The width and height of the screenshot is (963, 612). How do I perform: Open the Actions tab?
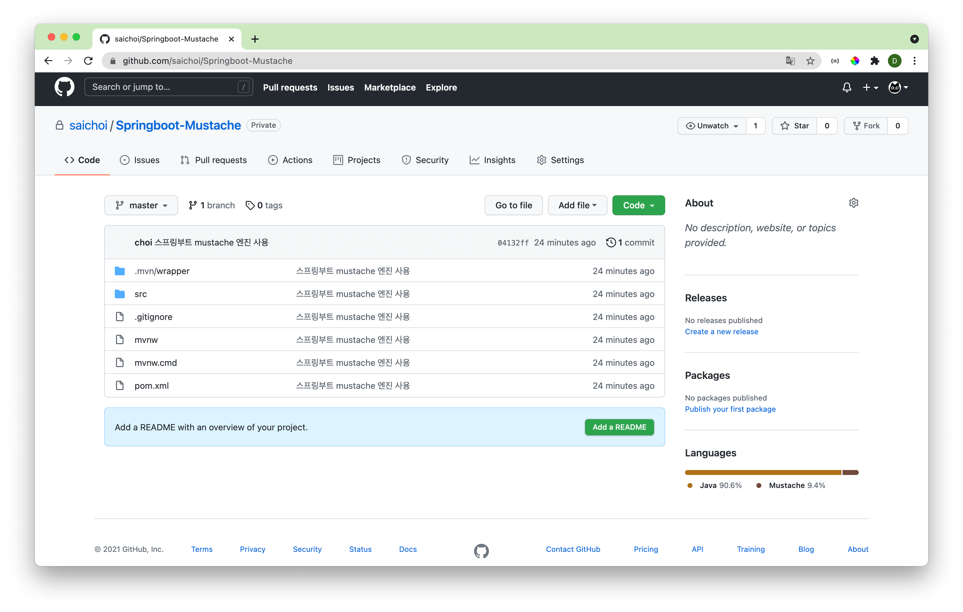(x=290, y=160)
